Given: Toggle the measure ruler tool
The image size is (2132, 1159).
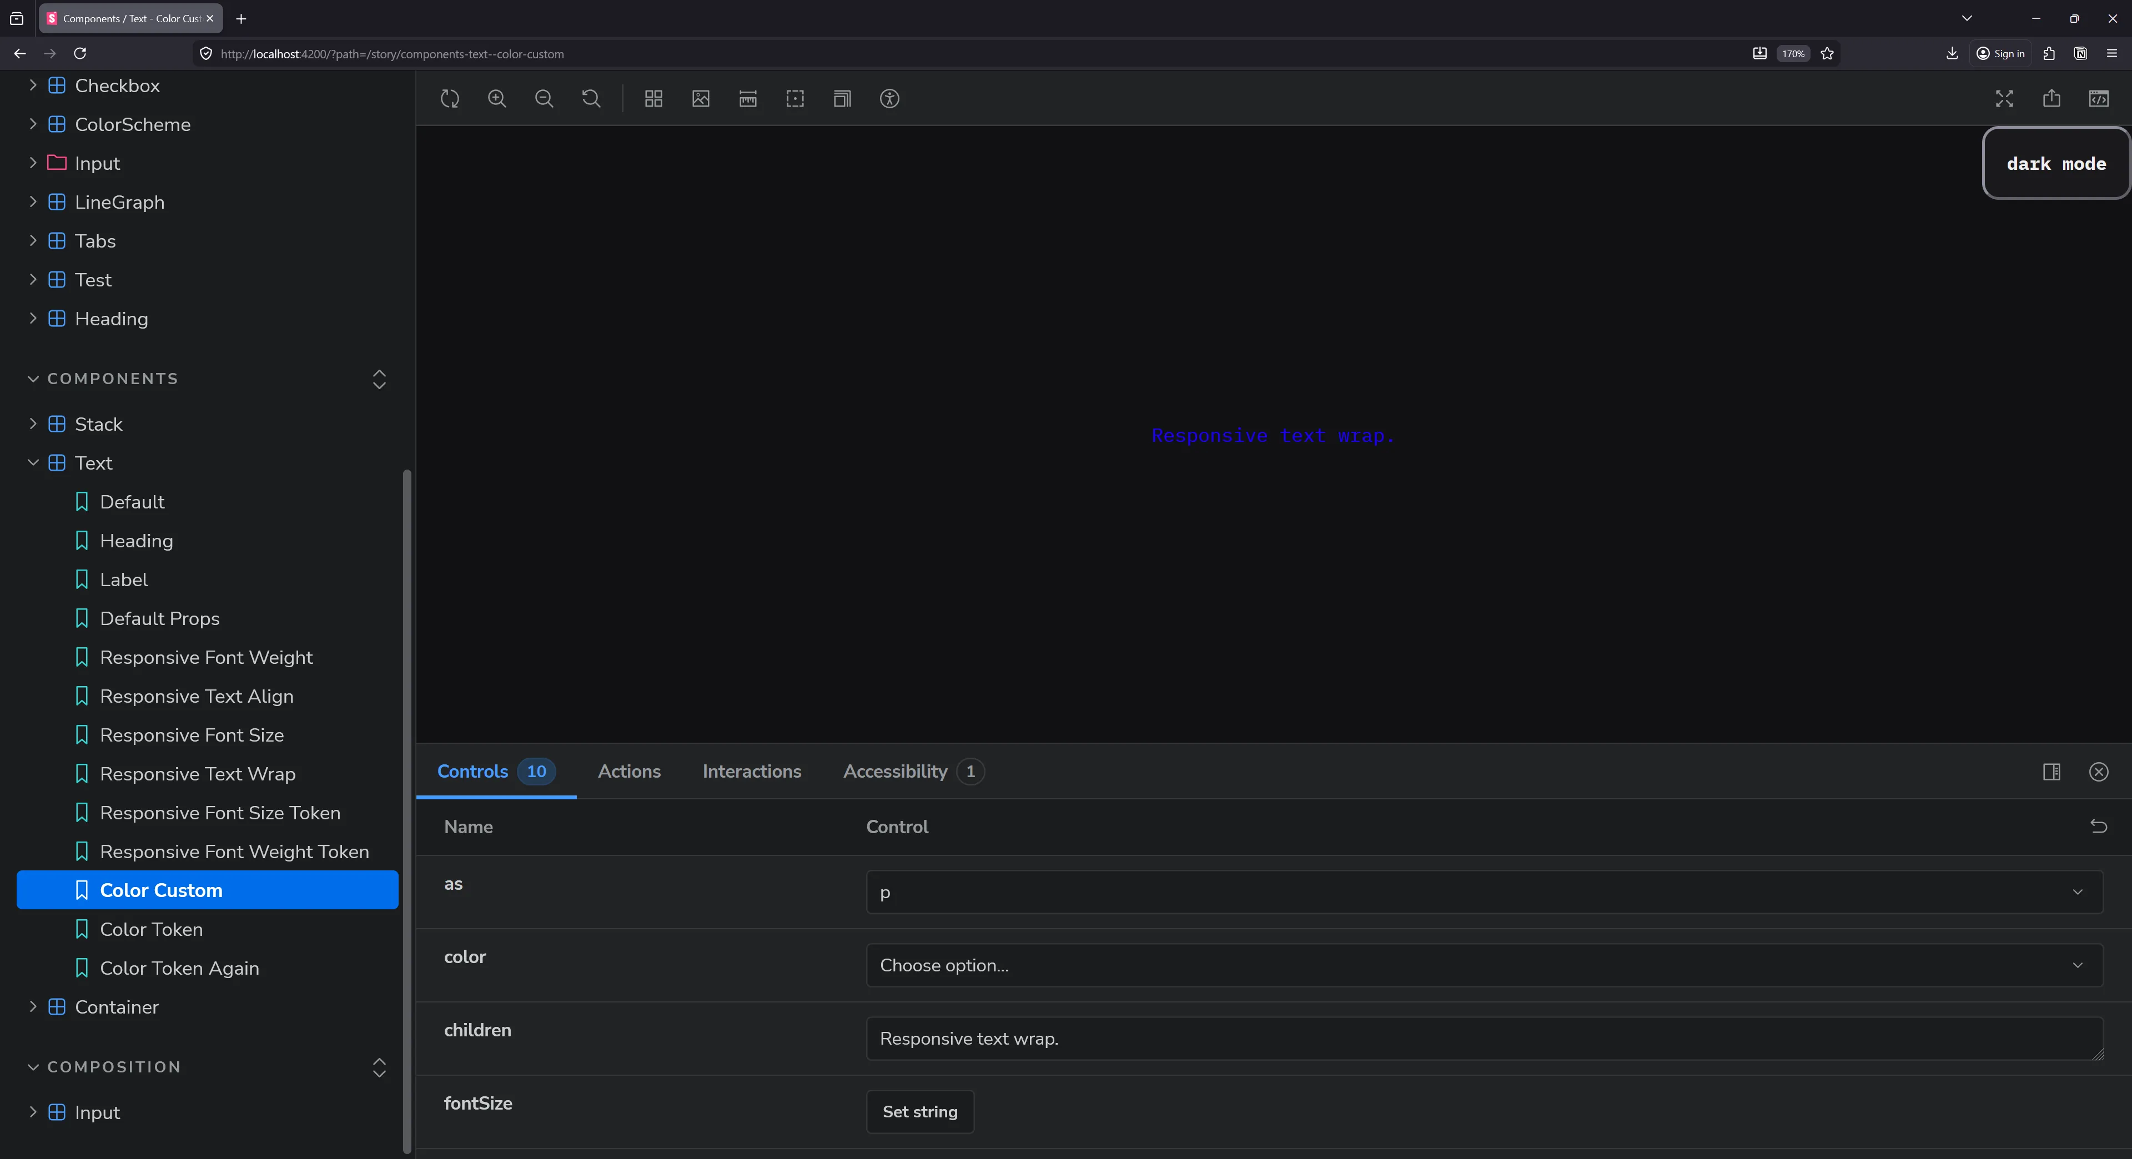Looking at the screenshot, I should 747,98.
